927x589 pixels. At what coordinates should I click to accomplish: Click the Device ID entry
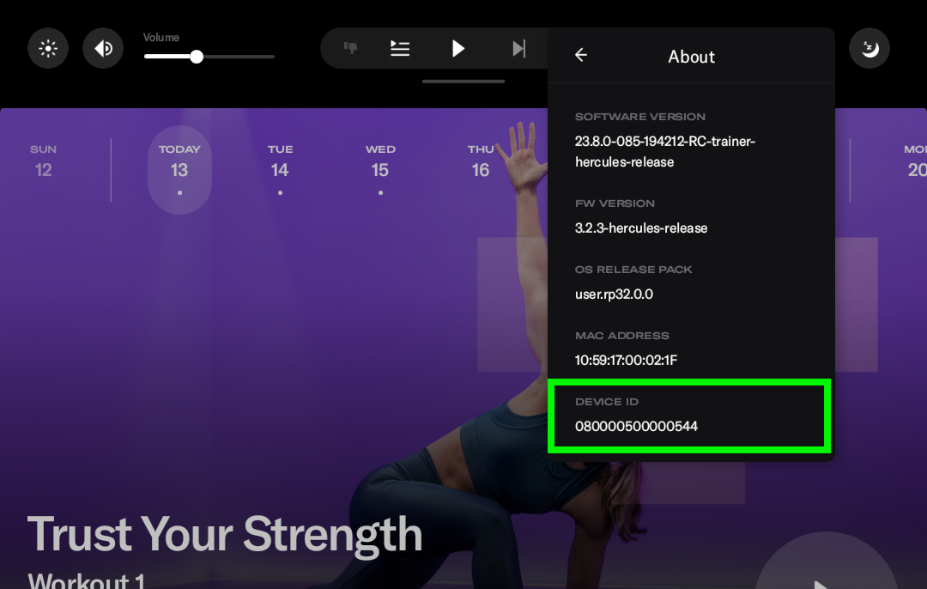point(689,416)
